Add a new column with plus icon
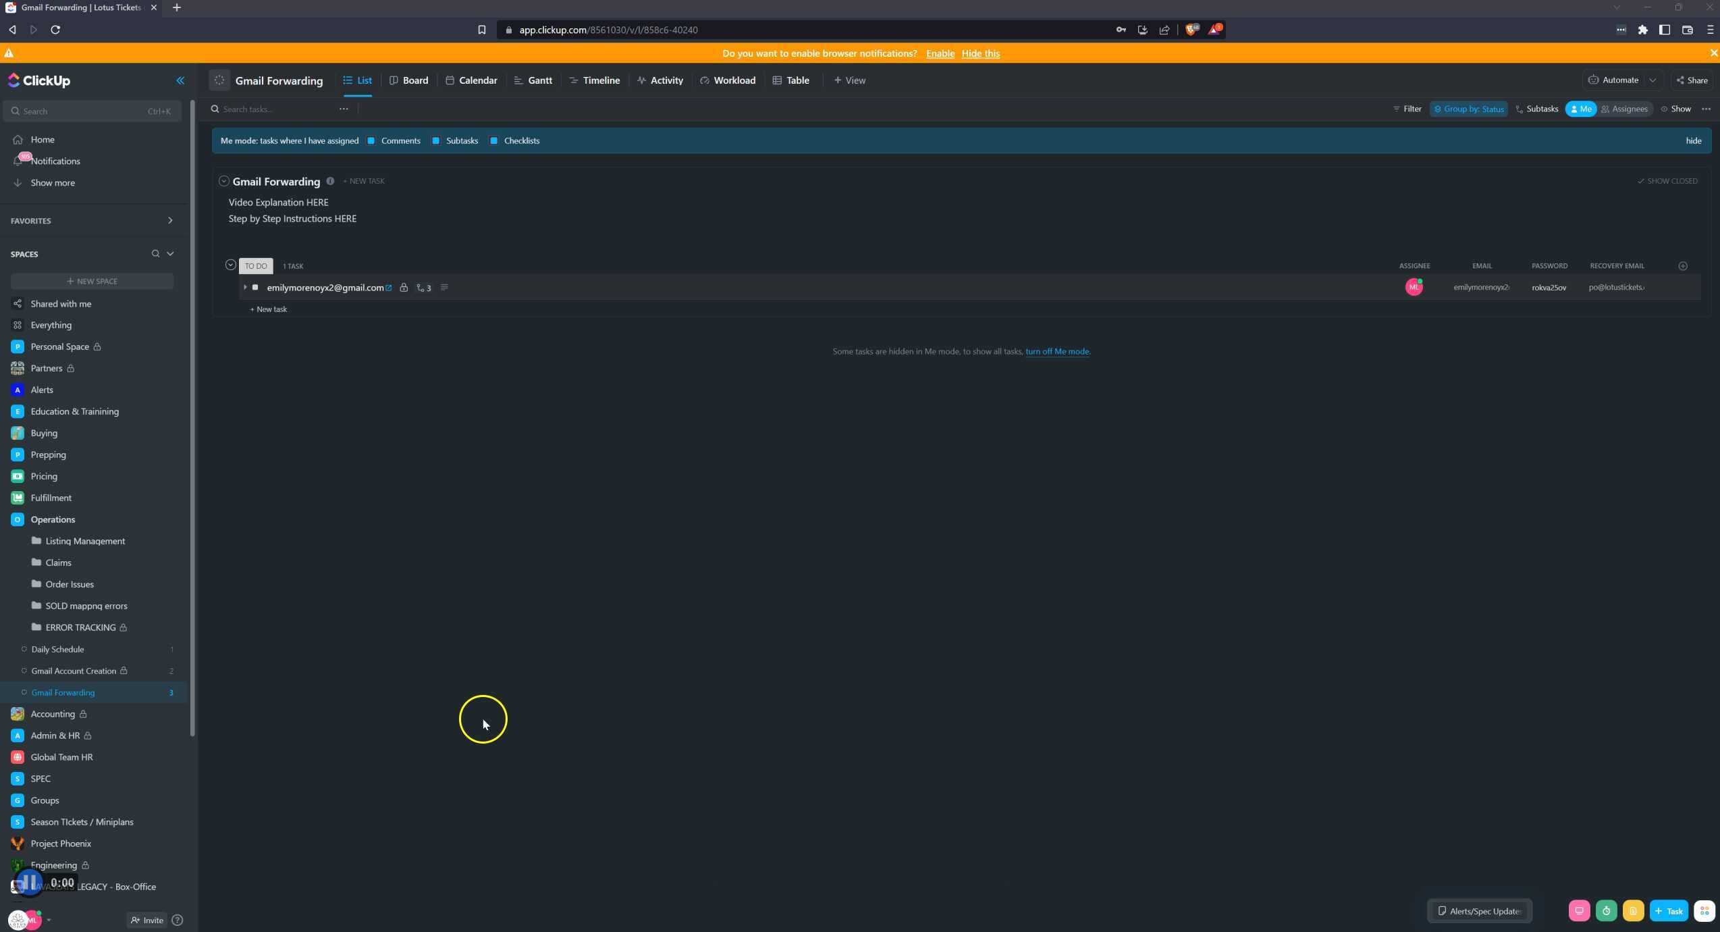Image resolution: width=1720 pixels, height=932 pixels. 1682,266
